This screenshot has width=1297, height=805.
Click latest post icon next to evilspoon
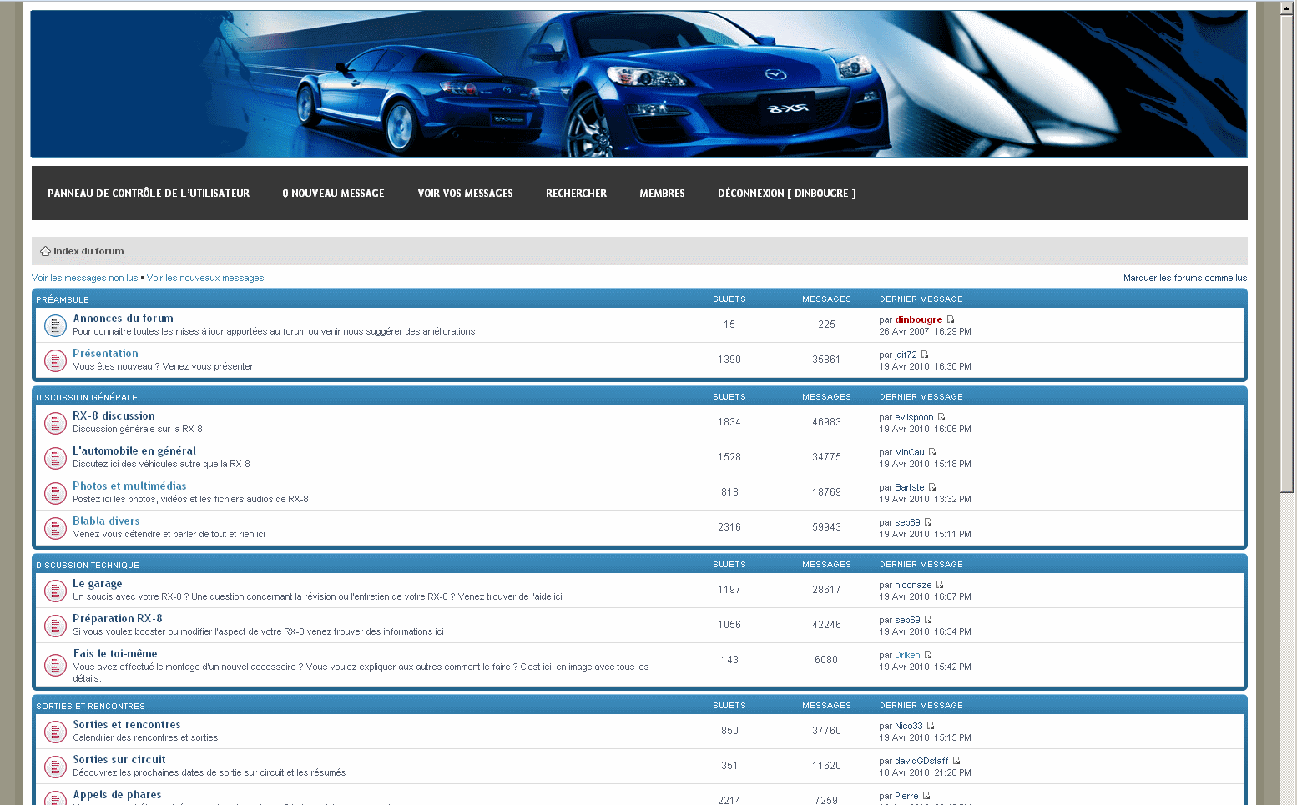coord(941,417)
